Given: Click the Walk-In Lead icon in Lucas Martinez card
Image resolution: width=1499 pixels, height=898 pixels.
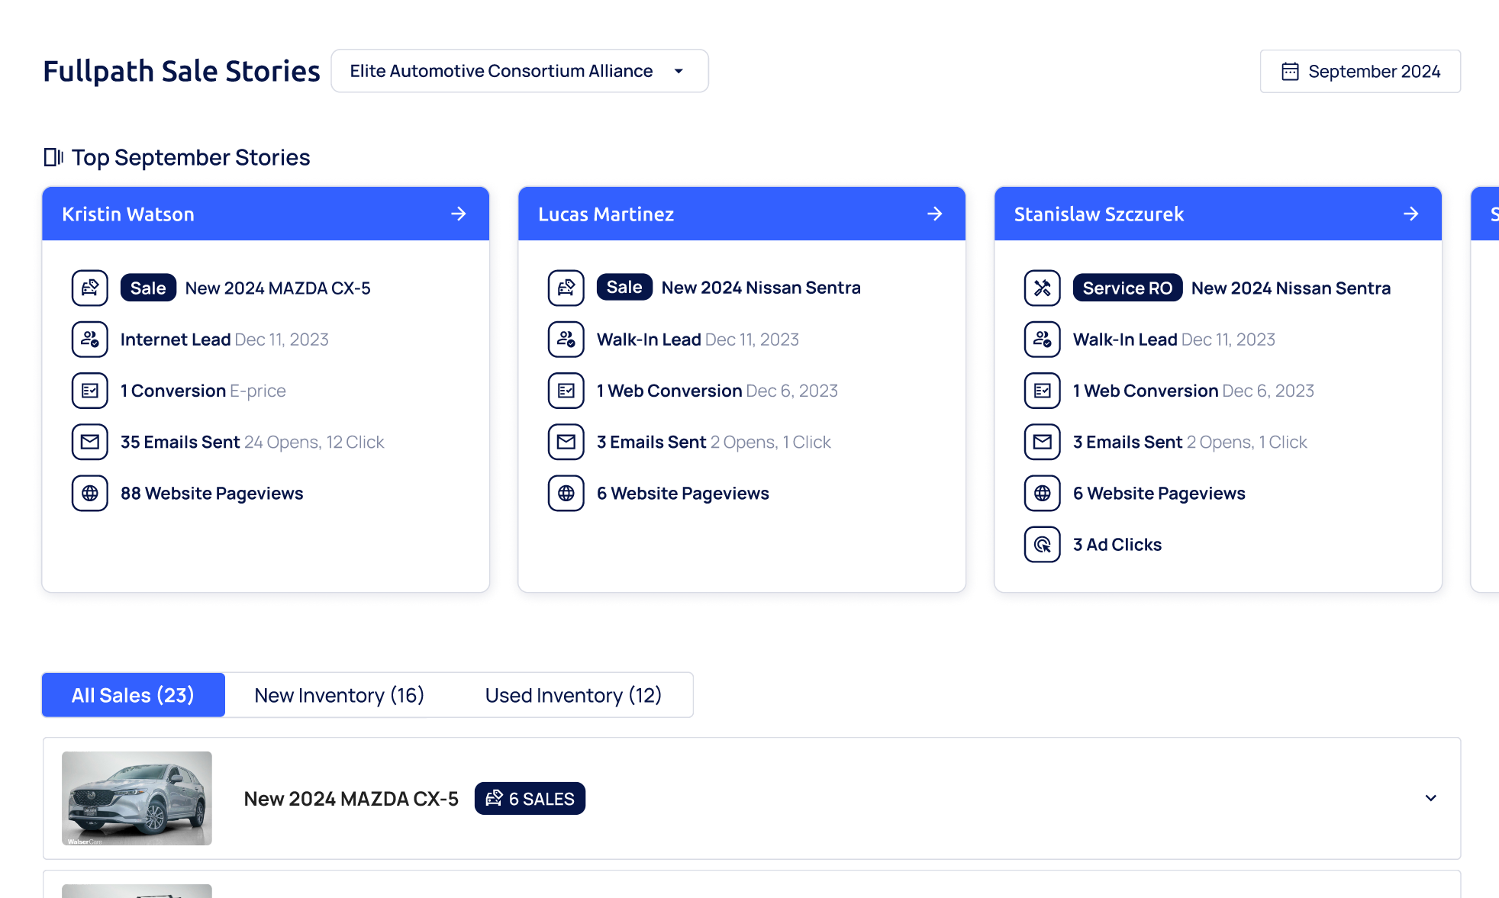Looking at the screenshot, I should pos(566,340).
